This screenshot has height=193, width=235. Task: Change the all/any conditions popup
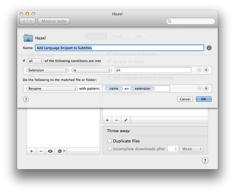35,61
